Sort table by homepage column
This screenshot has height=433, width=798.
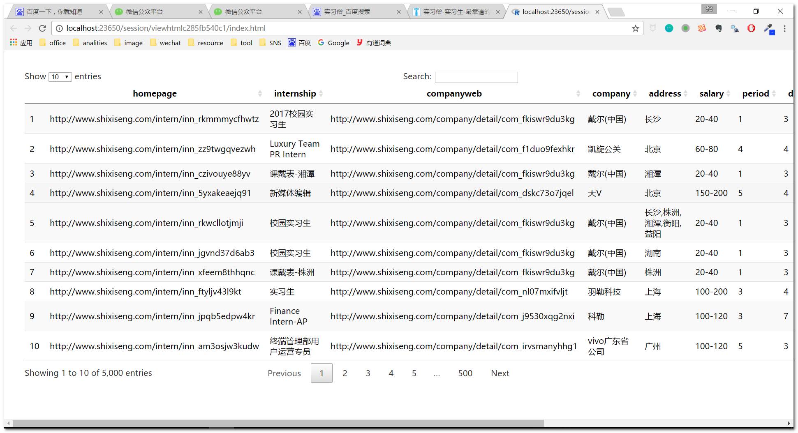pos(155,94)
